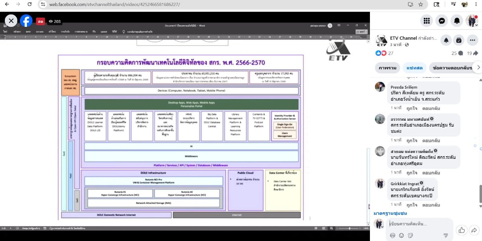Screen dimensions: 482x241
Task: Open account menu from profile picture
Action: pos(472,21)
